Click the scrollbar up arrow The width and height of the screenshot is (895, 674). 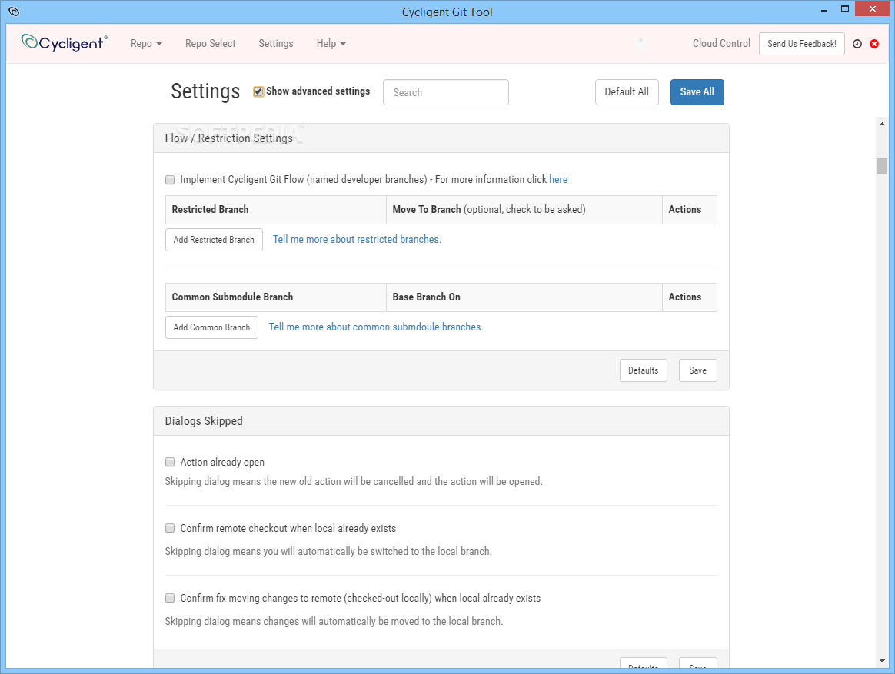click(x=882, y=123)
